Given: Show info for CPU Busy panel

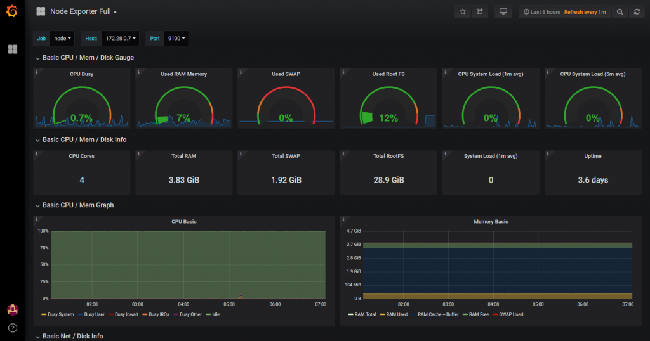Looking at the screenshot, I should pos(36,72).
